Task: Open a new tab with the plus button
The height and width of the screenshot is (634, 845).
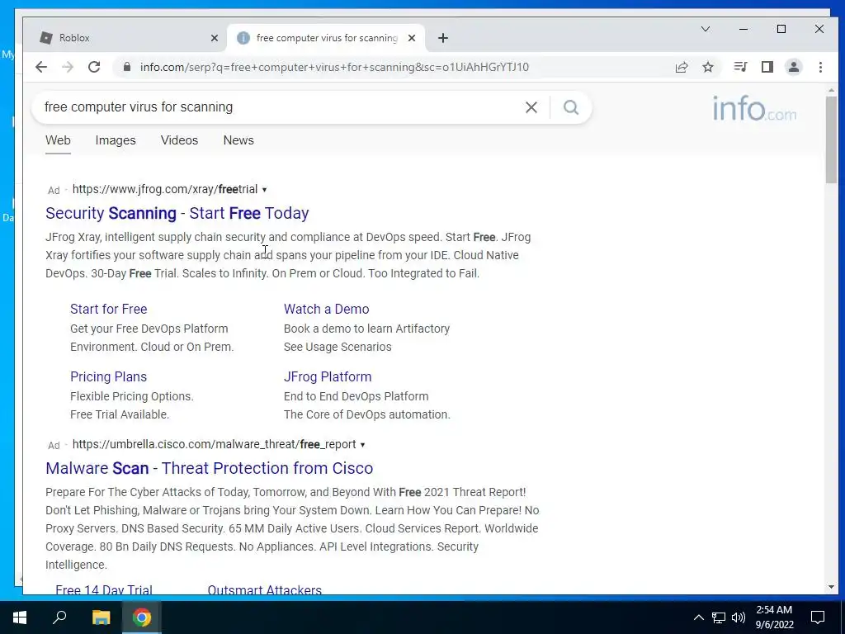Action: click(x=443, y=38)
